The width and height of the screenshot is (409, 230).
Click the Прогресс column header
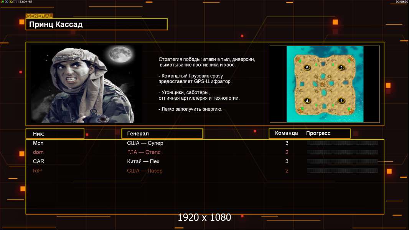(318, 133)
